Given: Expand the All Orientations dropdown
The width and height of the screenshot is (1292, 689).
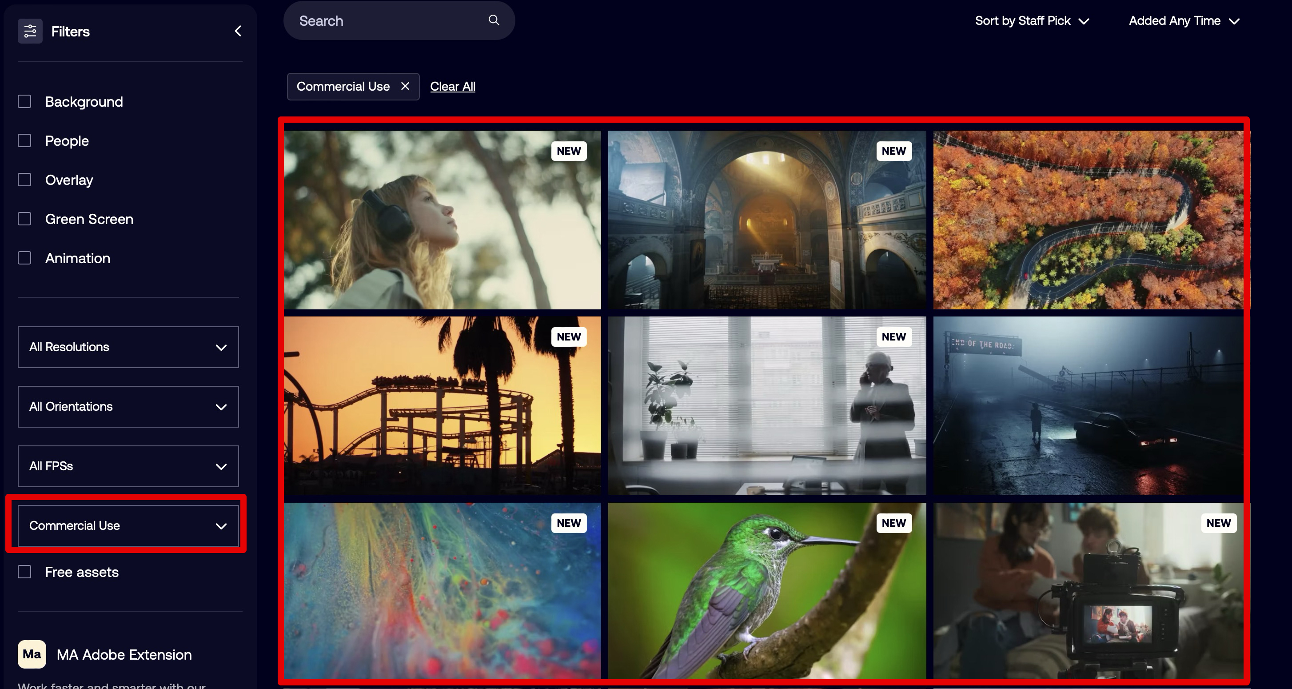Looking at the screenshot, I should (x=128, y=406).
